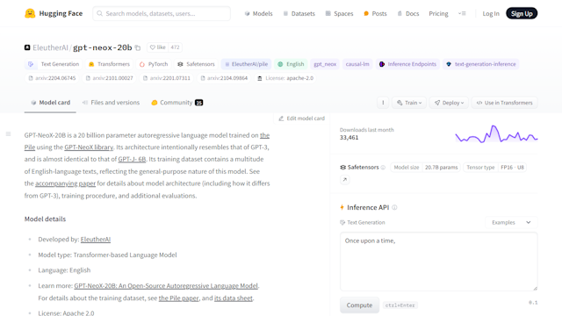Open the text-generation-inference tag

point(480,64)
